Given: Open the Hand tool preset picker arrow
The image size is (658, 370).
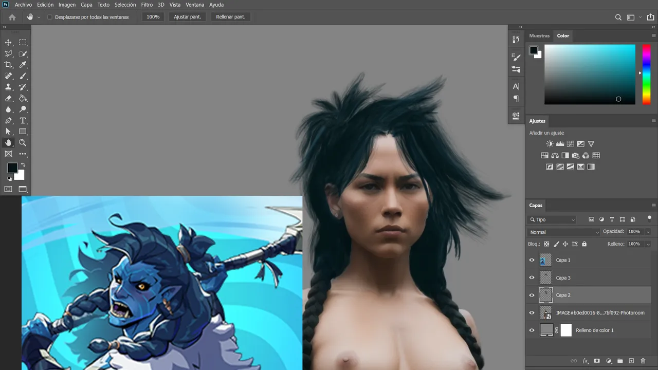Looking at the screenshot, I should (x=39, y=17).
